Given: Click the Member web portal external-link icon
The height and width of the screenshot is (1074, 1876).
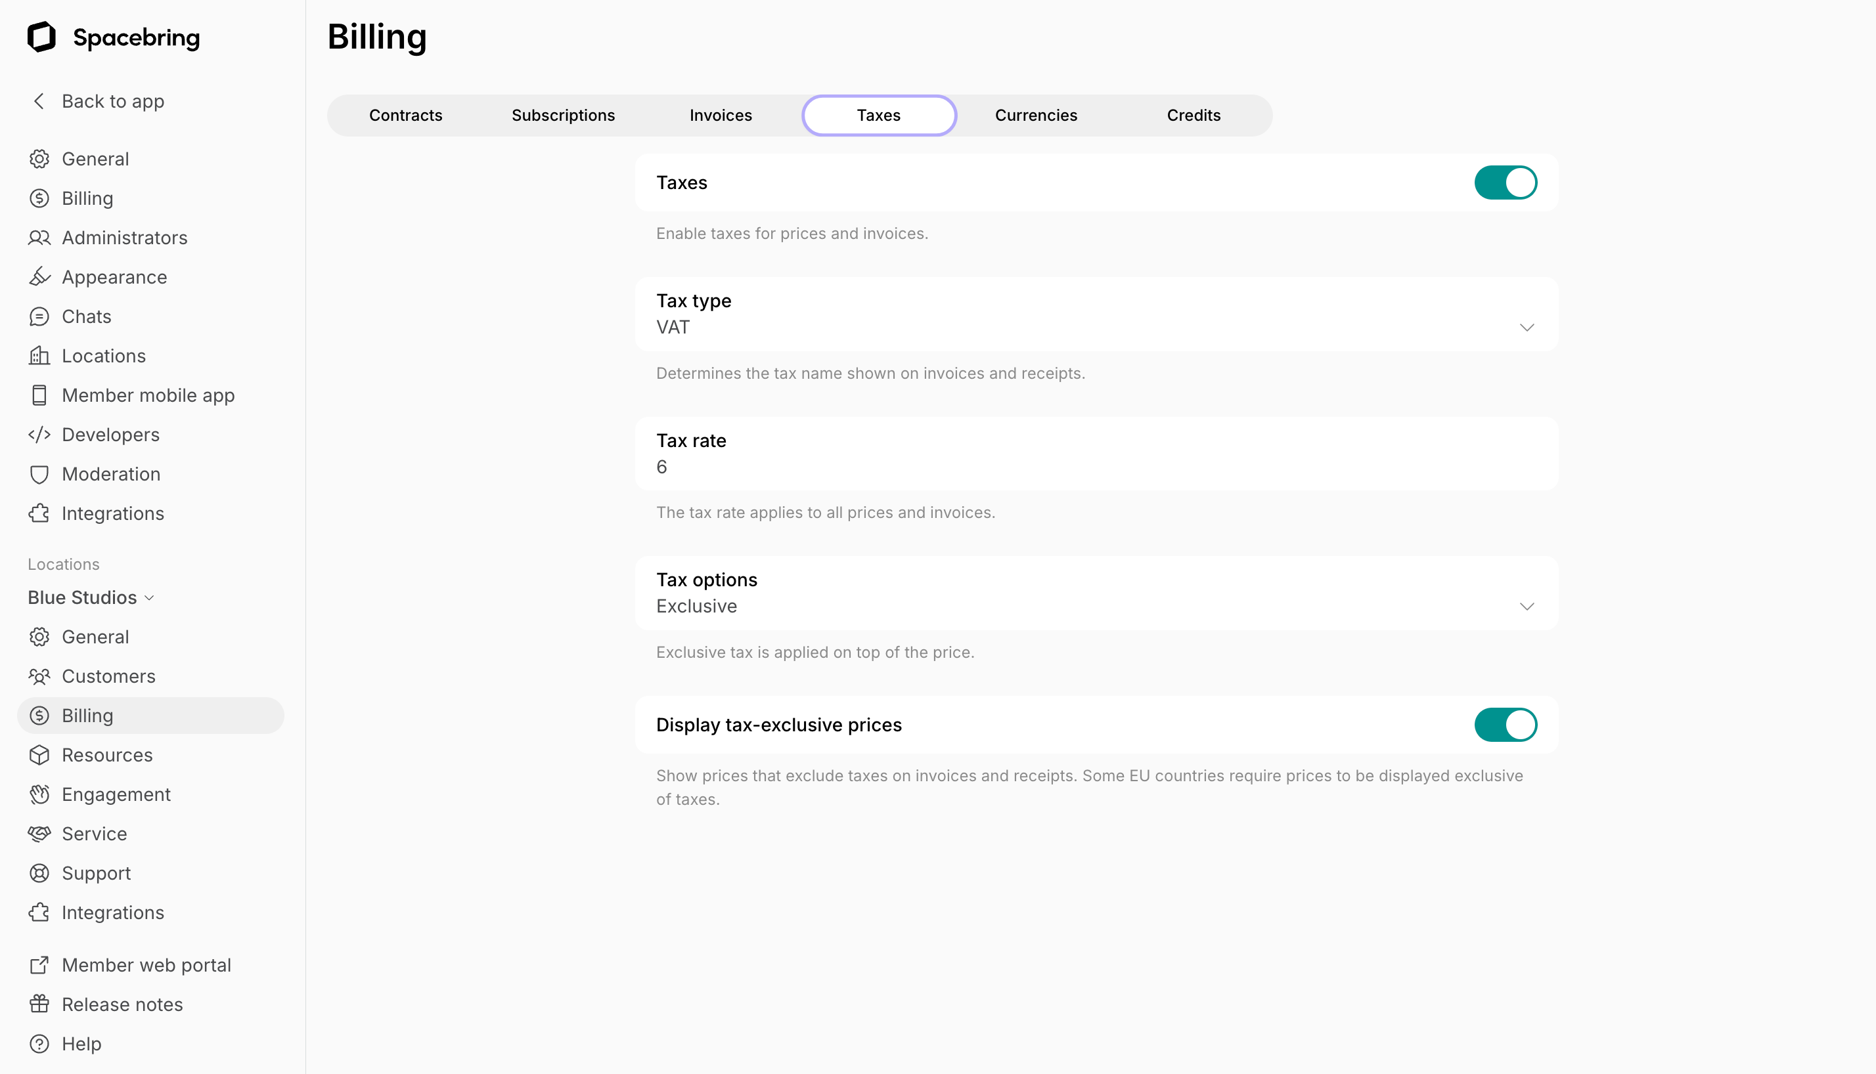Looking at the screenshot, I should tap(39, 965).
